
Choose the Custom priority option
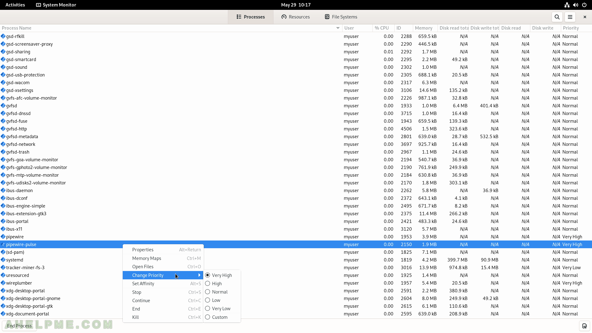[x=222, y=317]
